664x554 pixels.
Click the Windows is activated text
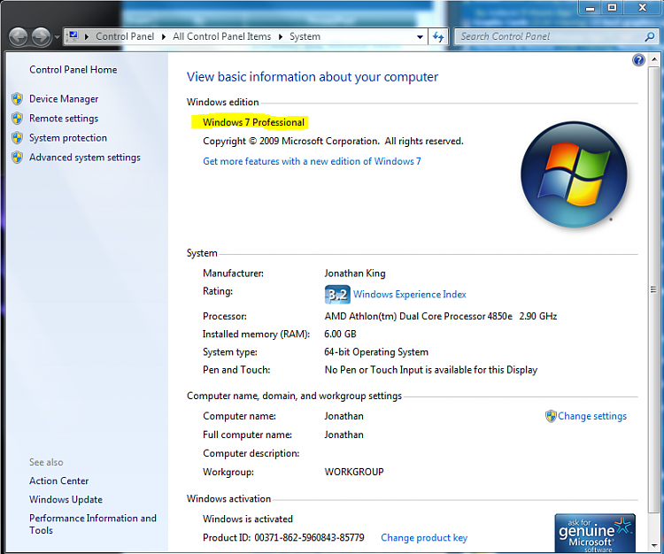click(248, 519)
